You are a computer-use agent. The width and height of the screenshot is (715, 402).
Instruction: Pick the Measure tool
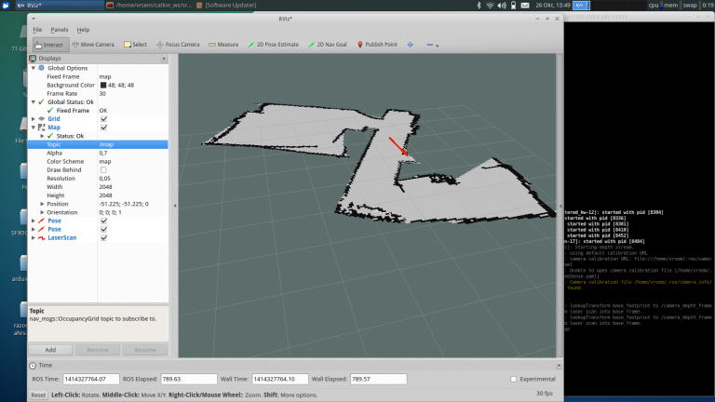coord(223,45)
